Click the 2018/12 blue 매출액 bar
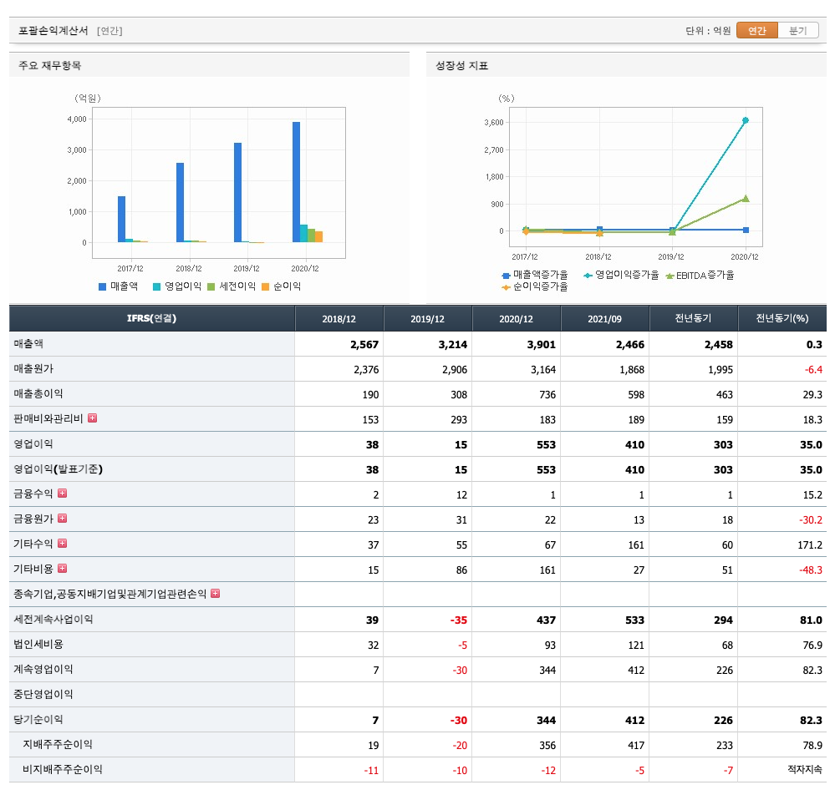835x795 pixels. pyautogui.click(x=180, y=203)
